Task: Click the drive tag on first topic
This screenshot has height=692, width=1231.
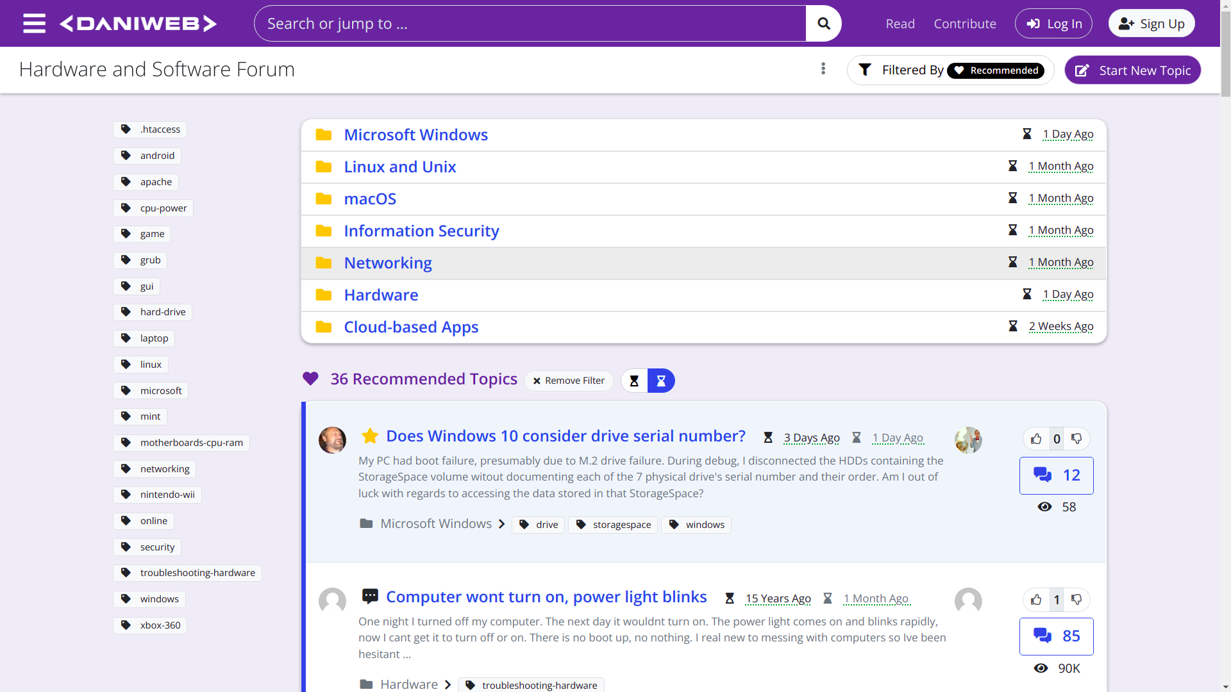Action: (x=539, y=525)
